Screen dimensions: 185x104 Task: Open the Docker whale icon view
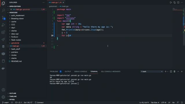(3, 68)
